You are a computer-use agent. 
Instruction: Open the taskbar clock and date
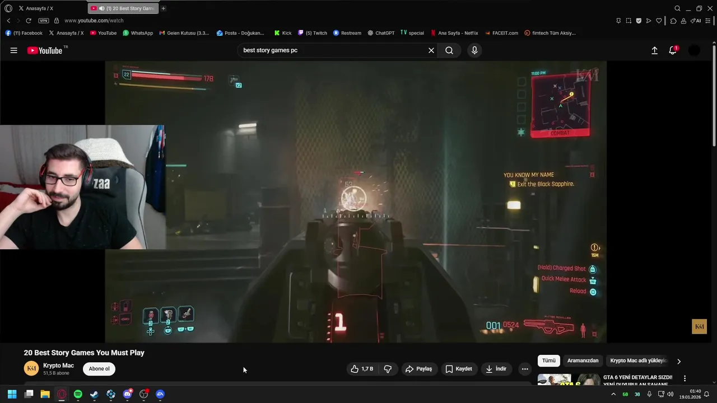pos(690,394)
